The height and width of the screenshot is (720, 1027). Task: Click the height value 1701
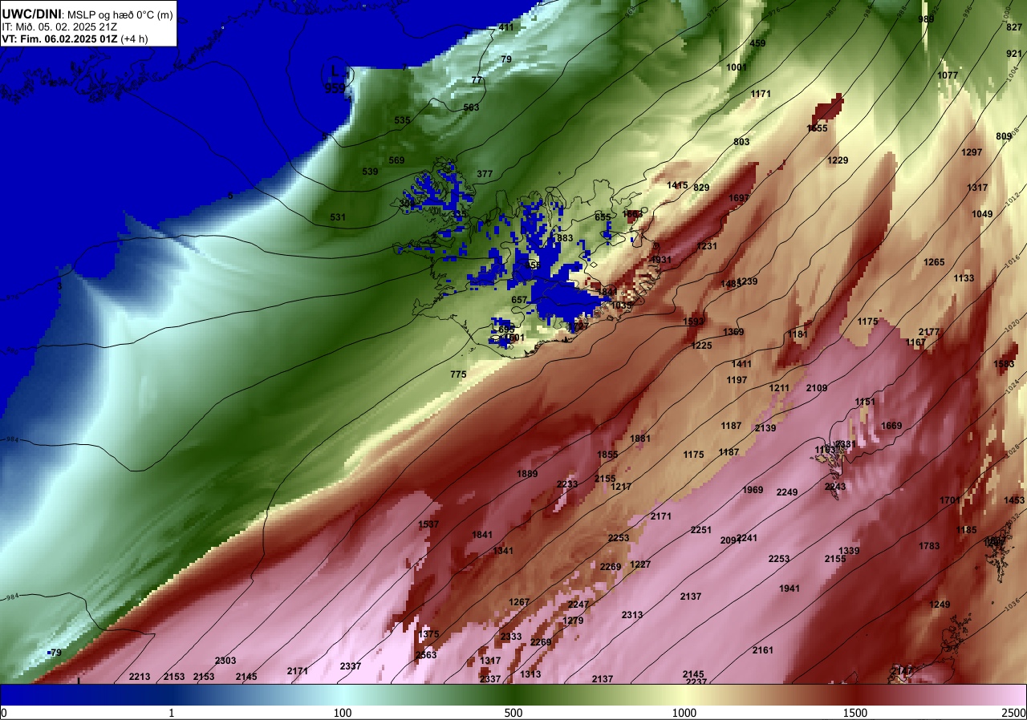click(x=950, y=500)
